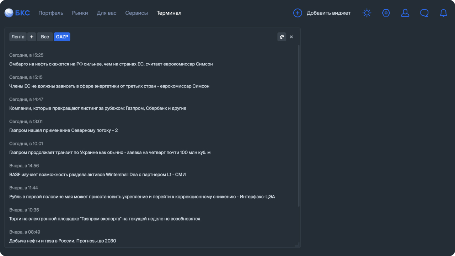Click timestamp Сегодня, в 13:01
455x256 pixels.
pyautogui.click(x=26, y=121)
